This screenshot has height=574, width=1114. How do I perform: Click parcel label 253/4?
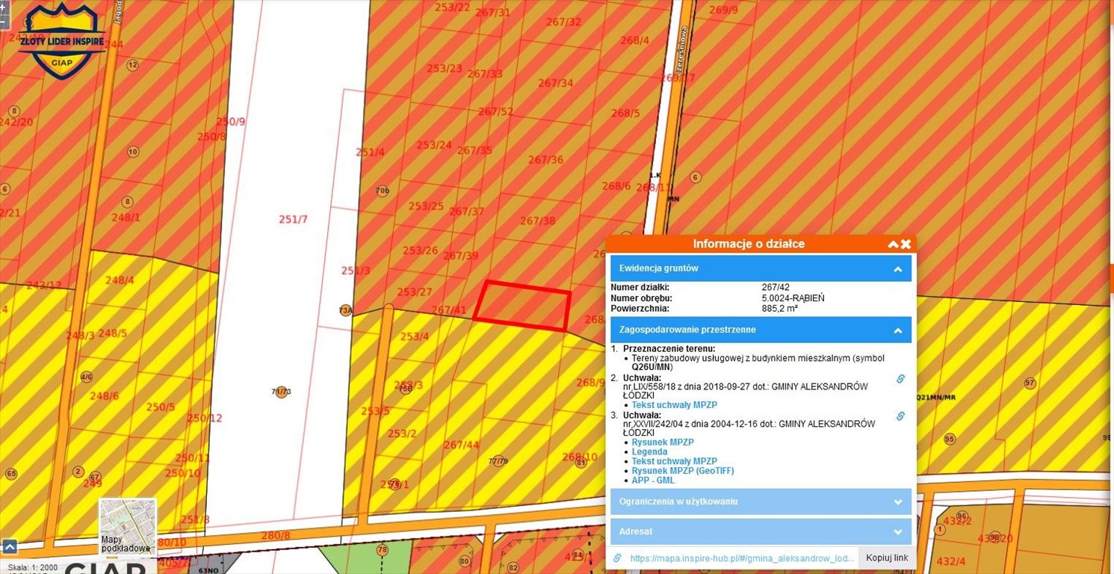click(415, 337)
